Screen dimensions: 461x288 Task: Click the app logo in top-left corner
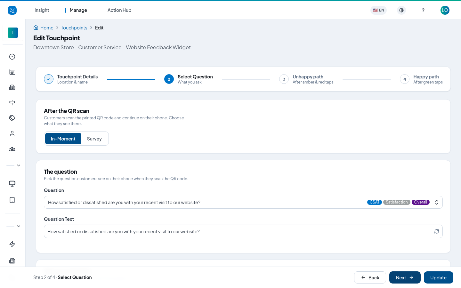click(x=12, y=10)
